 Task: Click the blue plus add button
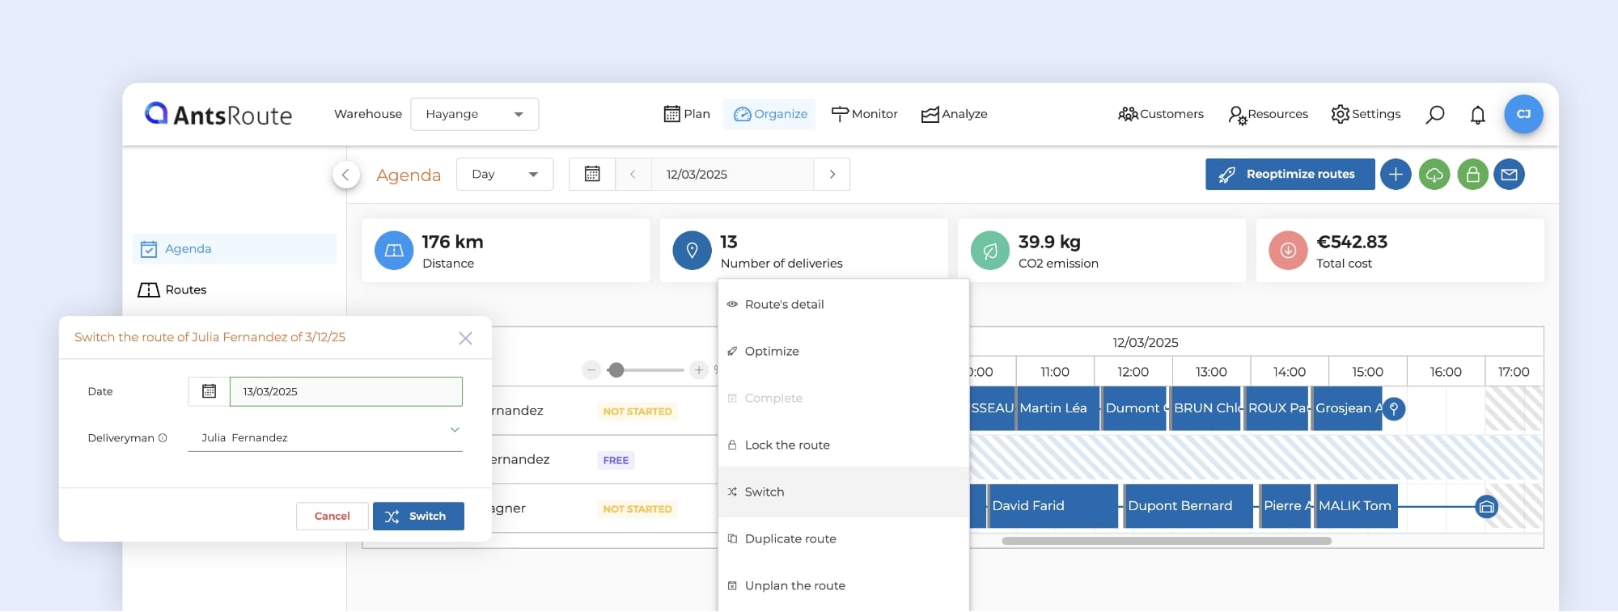click(1395, 175)
